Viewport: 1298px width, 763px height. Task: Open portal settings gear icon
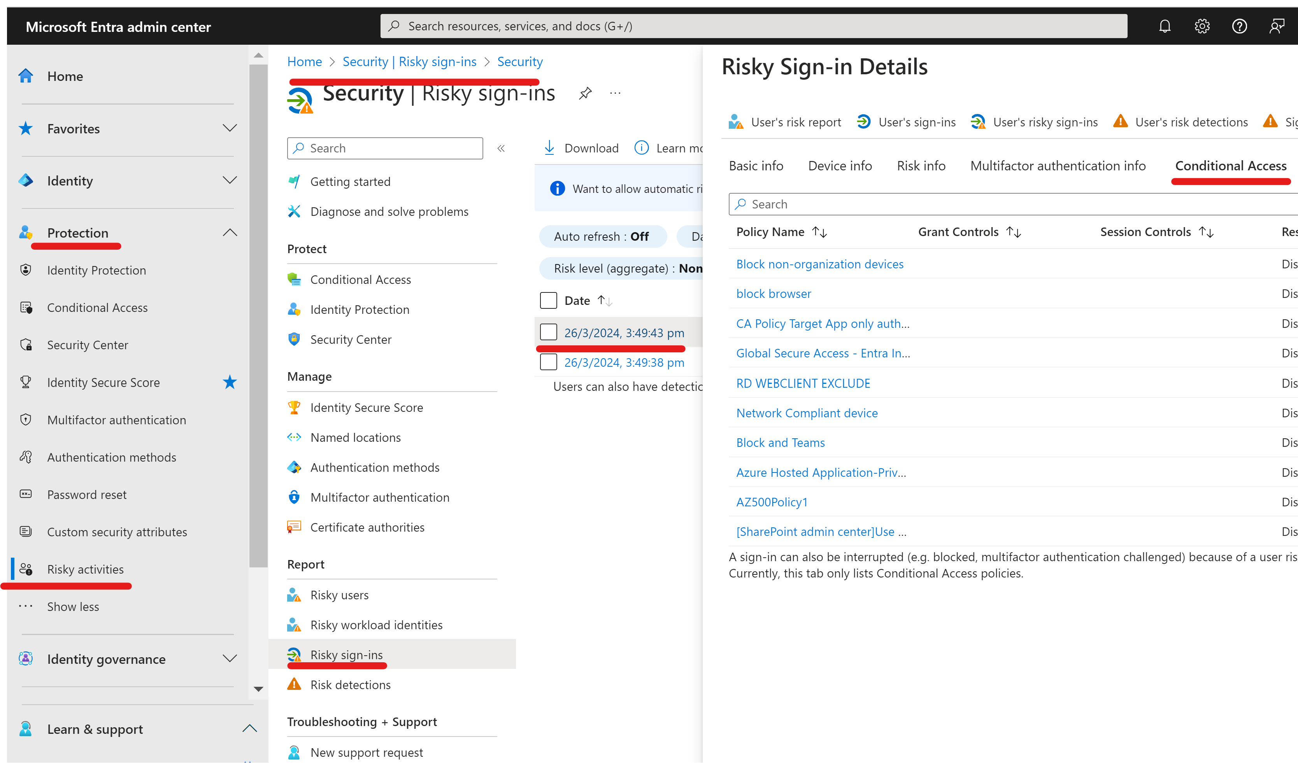(x=1202, y=26)
